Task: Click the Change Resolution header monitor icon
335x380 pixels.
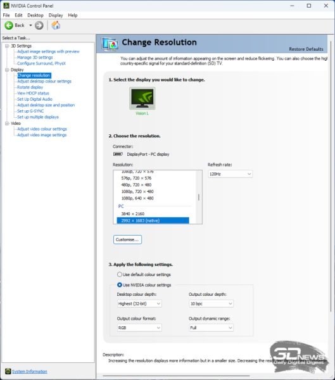Action: [x=110, y=44]
